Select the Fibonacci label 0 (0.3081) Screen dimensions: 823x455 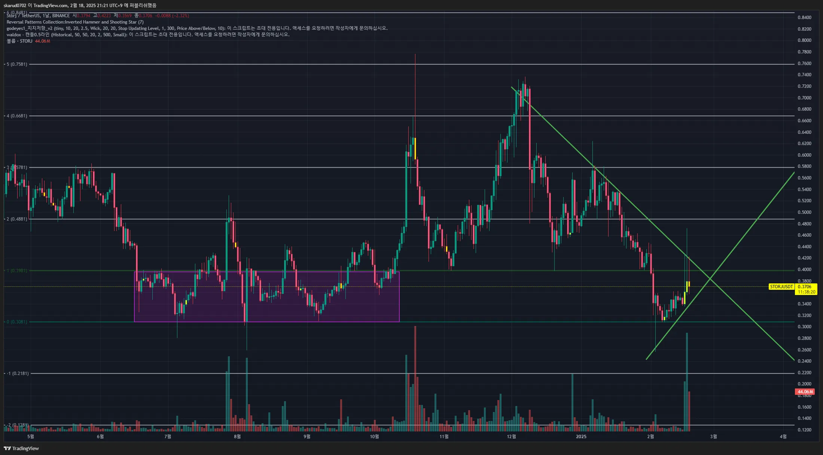(x=17, y=322)
